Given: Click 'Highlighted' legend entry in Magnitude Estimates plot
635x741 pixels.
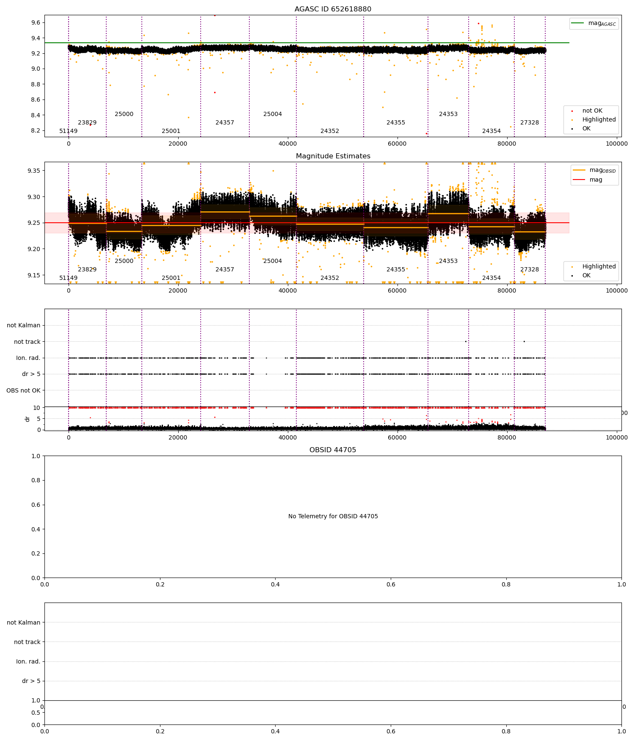Looking at the screenshot, I should pos(592,267).
